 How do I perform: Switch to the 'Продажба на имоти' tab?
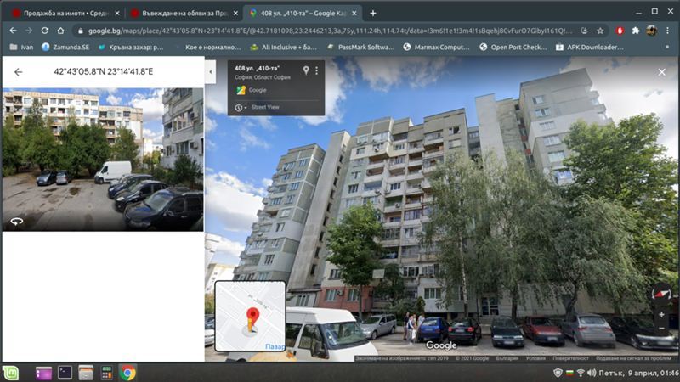(x=64, y=14)
